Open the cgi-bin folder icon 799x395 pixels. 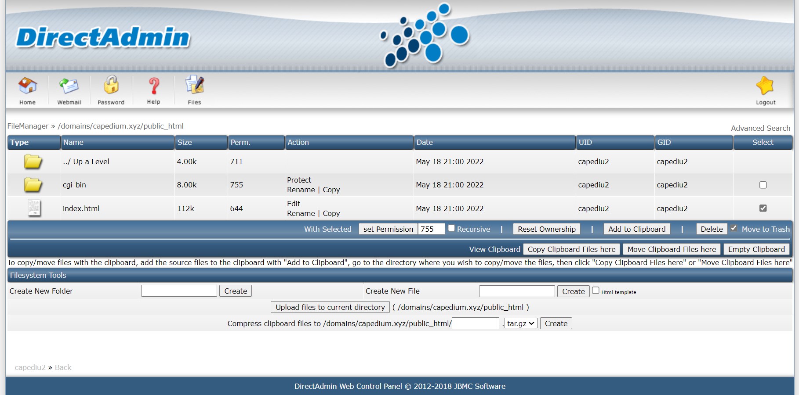click(33, 185)
